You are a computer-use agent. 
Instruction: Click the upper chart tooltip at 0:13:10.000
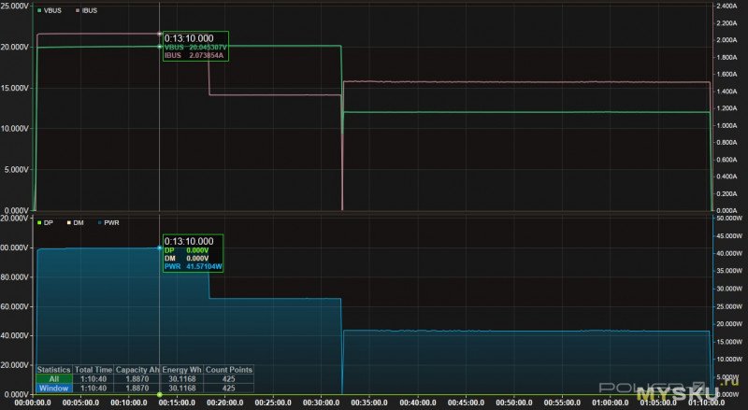pos(195,47)
